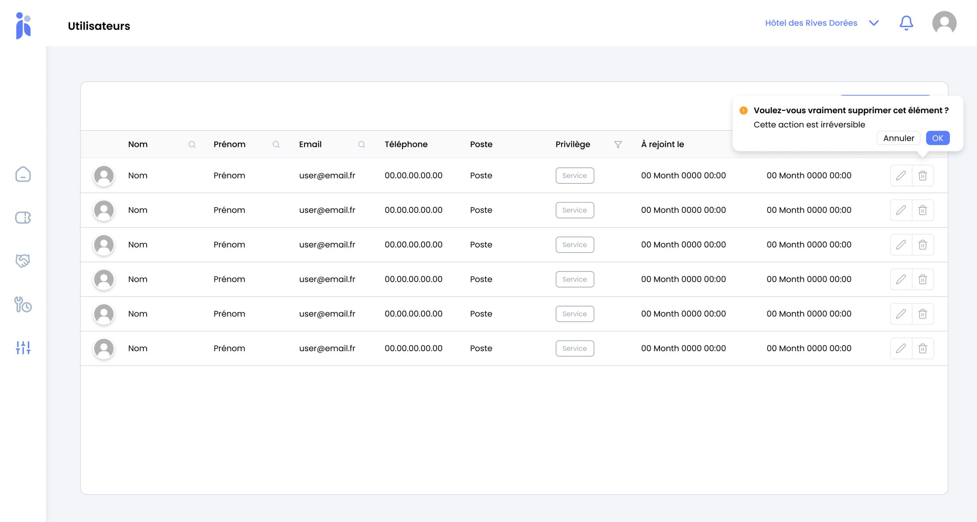The height and width of the screenshot is (522, 977).
Task: Open the ticket icon in sidebar
Action: pos(23,218)
